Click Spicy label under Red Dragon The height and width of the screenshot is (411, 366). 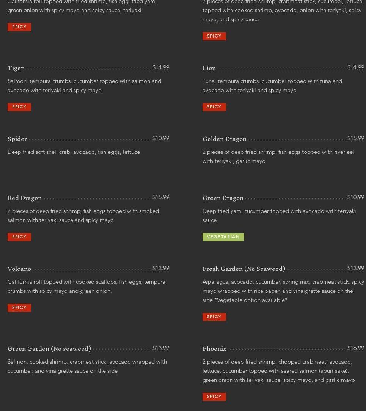(19, 237)
